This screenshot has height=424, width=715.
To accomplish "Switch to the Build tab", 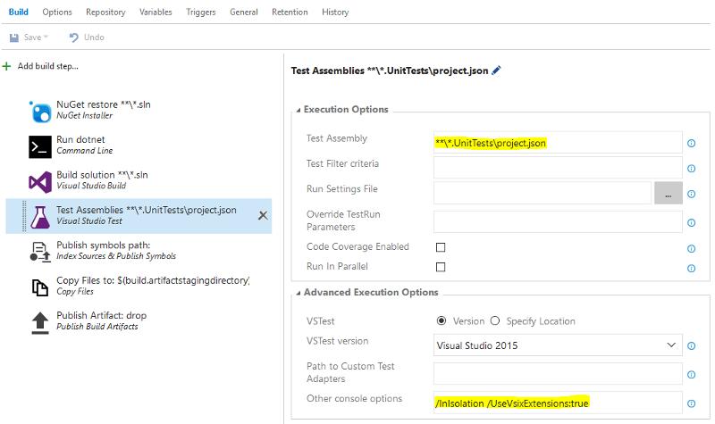I will click(x=18, y=12).
